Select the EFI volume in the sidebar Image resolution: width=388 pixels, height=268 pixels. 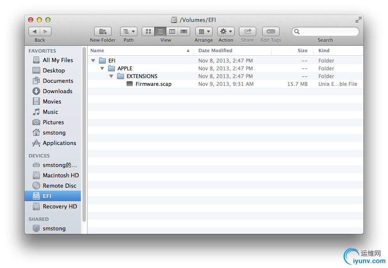point(53,196)
